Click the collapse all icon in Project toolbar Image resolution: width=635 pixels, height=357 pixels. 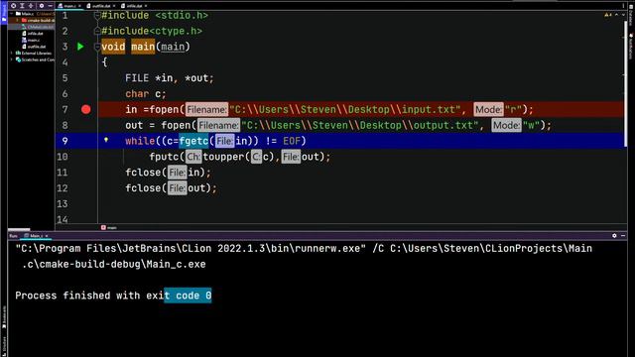tap(31, 6)
